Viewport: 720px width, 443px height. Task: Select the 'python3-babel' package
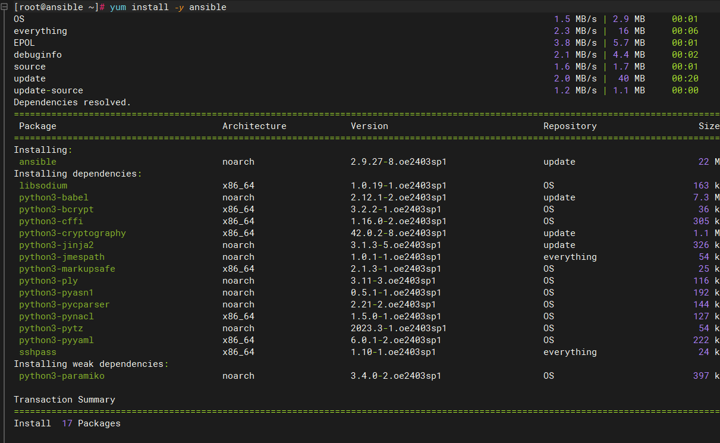click(x=54, y=197)
